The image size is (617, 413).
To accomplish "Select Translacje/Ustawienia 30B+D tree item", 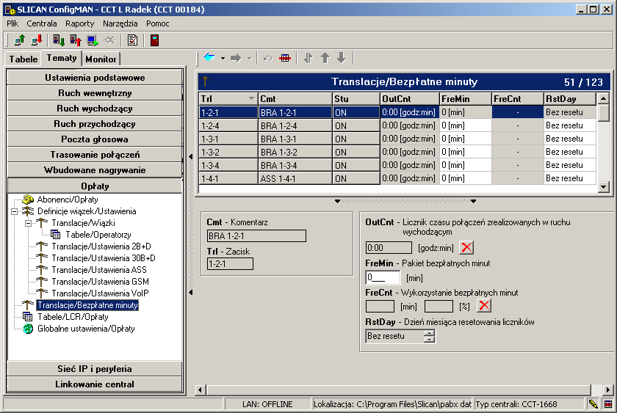I will [x=104, y=258].
